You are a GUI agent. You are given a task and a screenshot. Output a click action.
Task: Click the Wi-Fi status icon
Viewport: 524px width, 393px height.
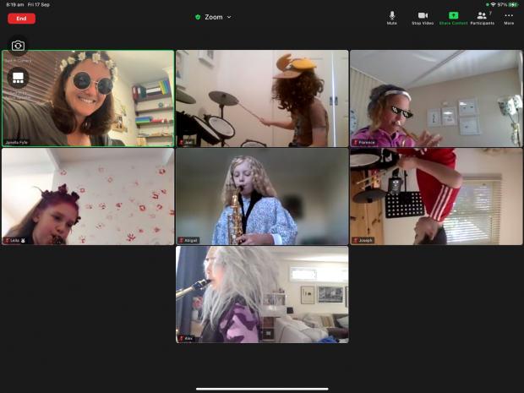pos(493,4)
